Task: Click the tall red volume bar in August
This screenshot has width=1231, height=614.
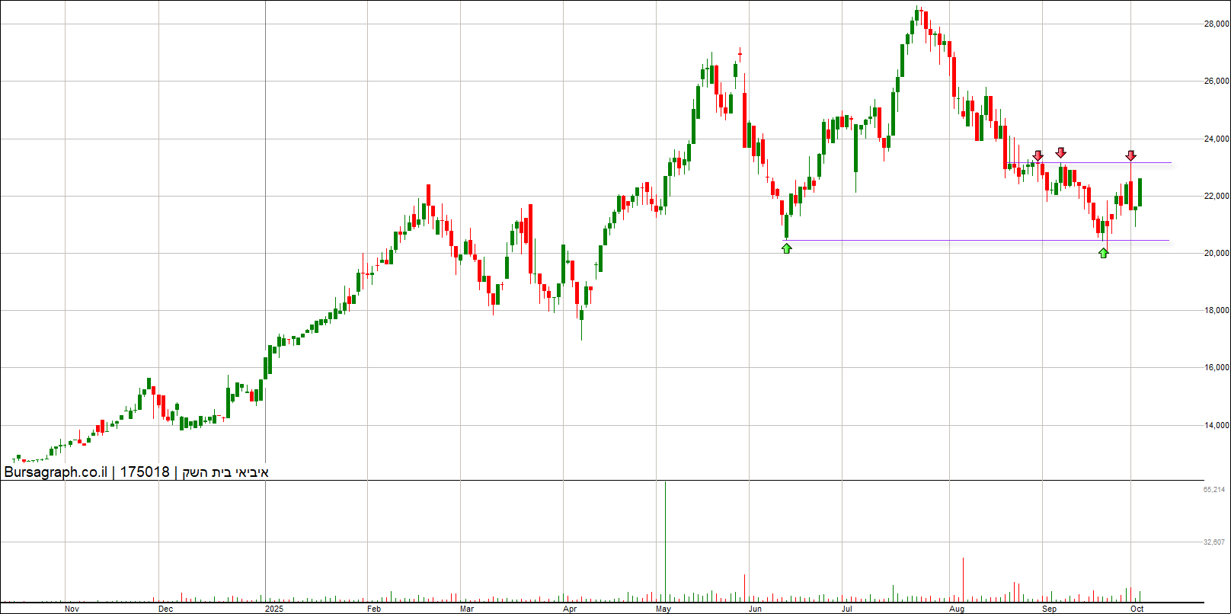Action: click(x=964, y=579)
